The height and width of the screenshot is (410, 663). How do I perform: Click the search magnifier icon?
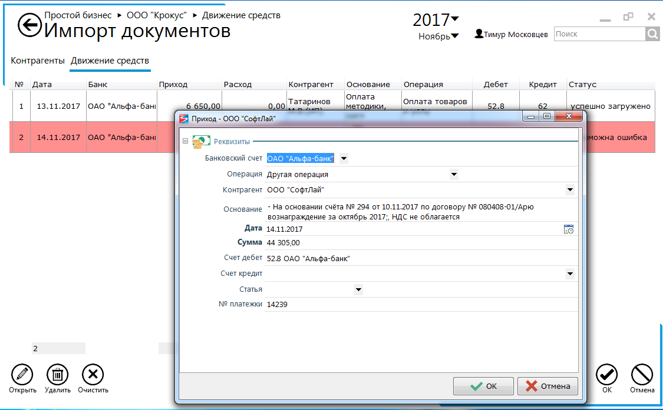652,35
